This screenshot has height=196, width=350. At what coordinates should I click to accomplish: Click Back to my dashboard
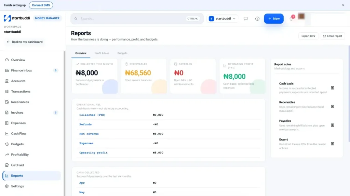[x=25, y=42]
